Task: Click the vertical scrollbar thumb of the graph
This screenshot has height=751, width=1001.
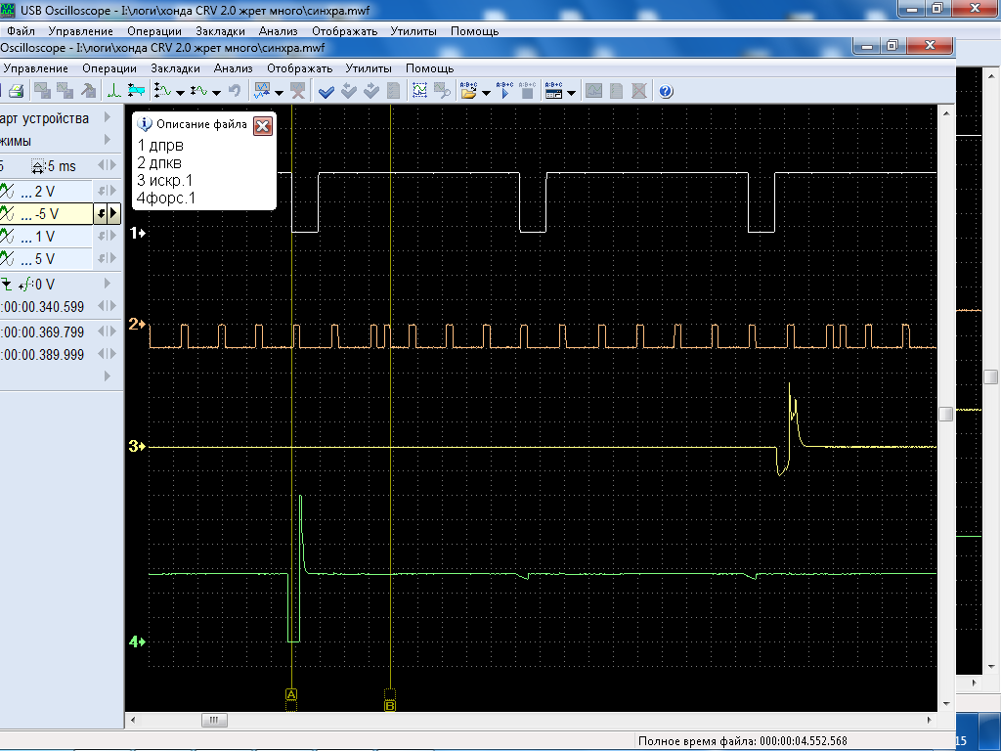Action: coord(945,414)
